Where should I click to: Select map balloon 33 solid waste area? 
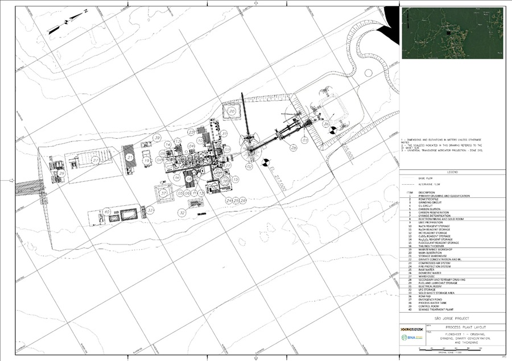150,210
